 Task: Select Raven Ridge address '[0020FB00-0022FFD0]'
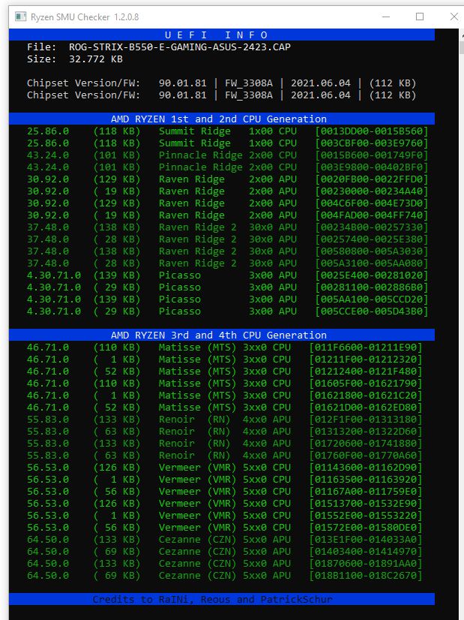click(372, 179)
